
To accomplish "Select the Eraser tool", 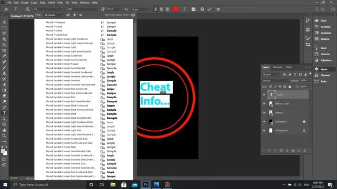I will [4, 85].
